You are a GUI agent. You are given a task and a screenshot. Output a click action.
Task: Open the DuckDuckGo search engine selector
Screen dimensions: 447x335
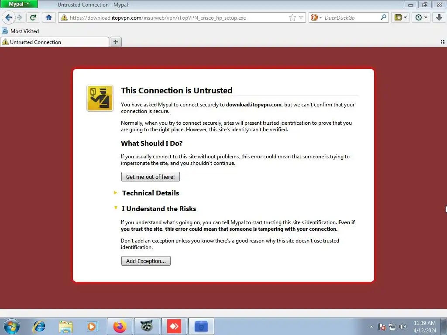(316, 17)
